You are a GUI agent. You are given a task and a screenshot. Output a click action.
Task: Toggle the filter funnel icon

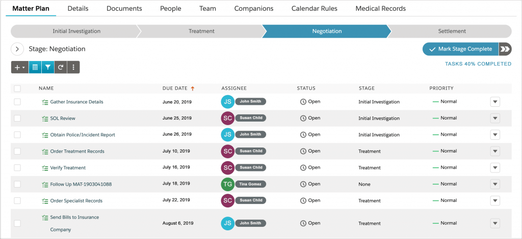pyautogui.click(x=48, y=67)
